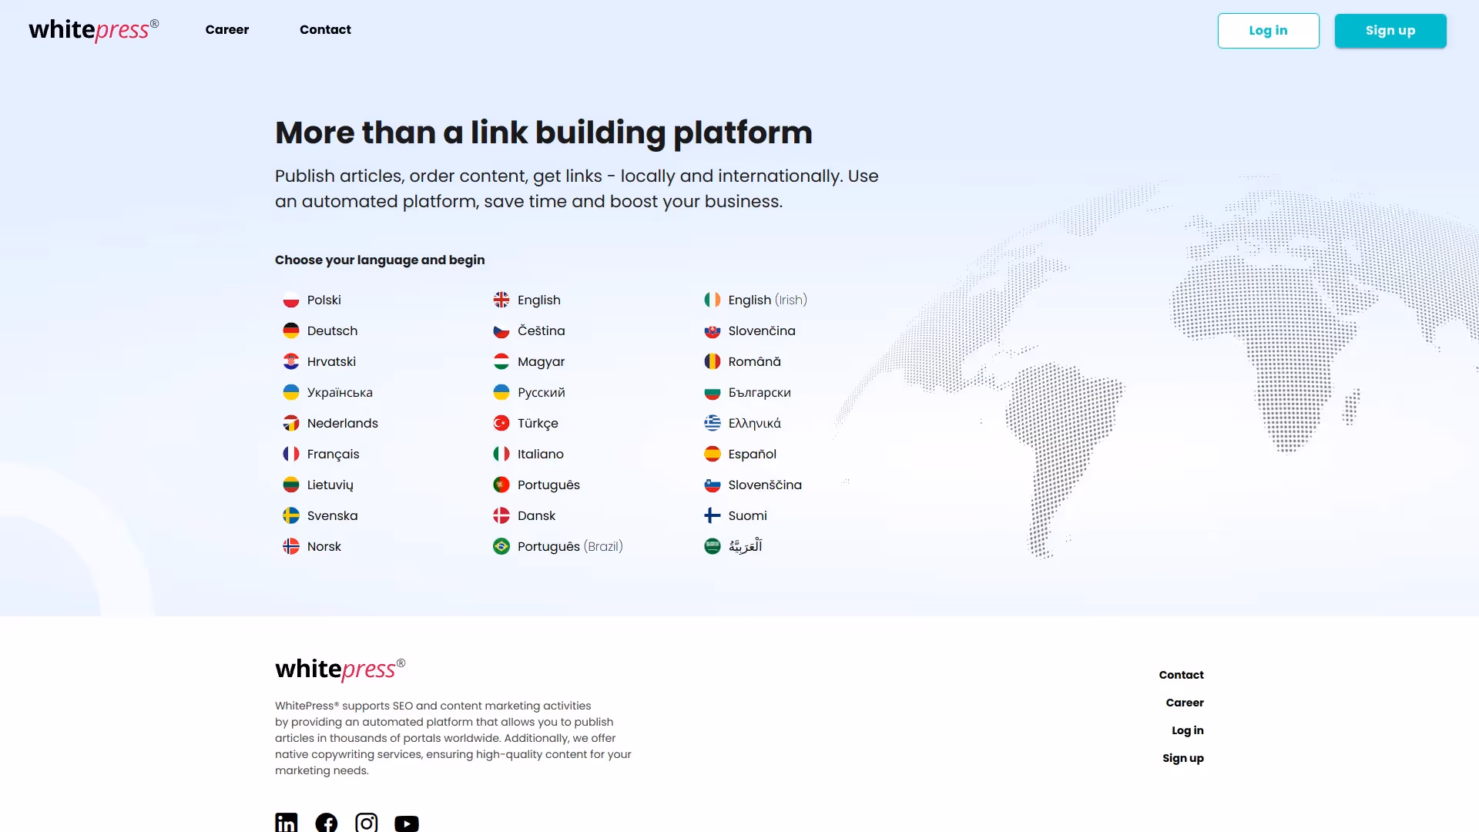The width and height of the screenshot is (1479, 832).
Task: Click the Sign up button
Action: tap(1390, 31)
